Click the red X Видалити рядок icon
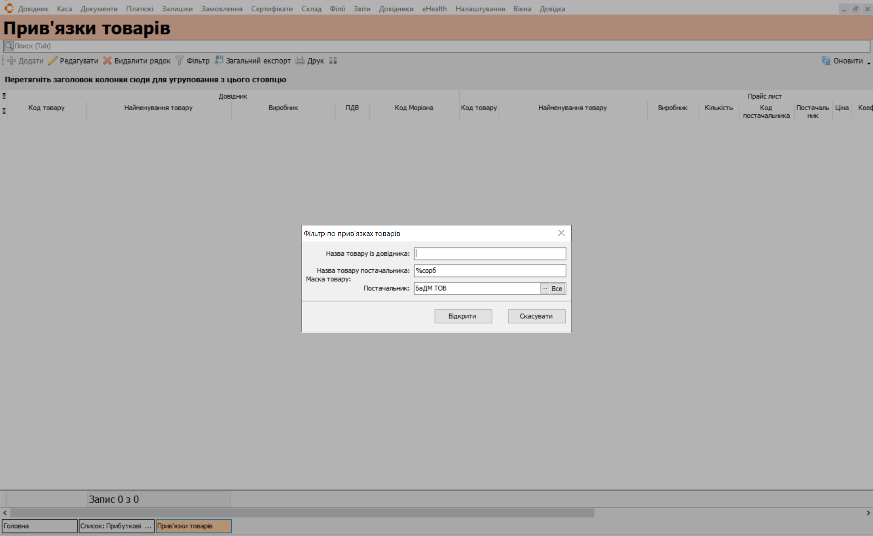This screenshot has height=536, width=873. pyautogui.click(x=107, y=61)
